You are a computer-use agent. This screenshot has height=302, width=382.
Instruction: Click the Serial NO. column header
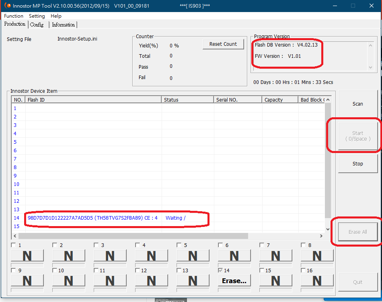pyautogui.click(x=238, y=100)
